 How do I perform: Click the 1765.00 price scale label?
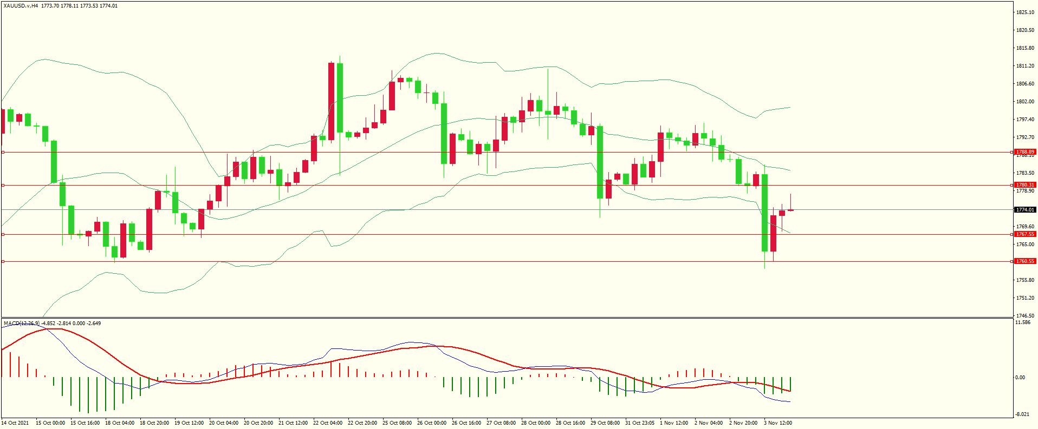(x=1025, y=245)
